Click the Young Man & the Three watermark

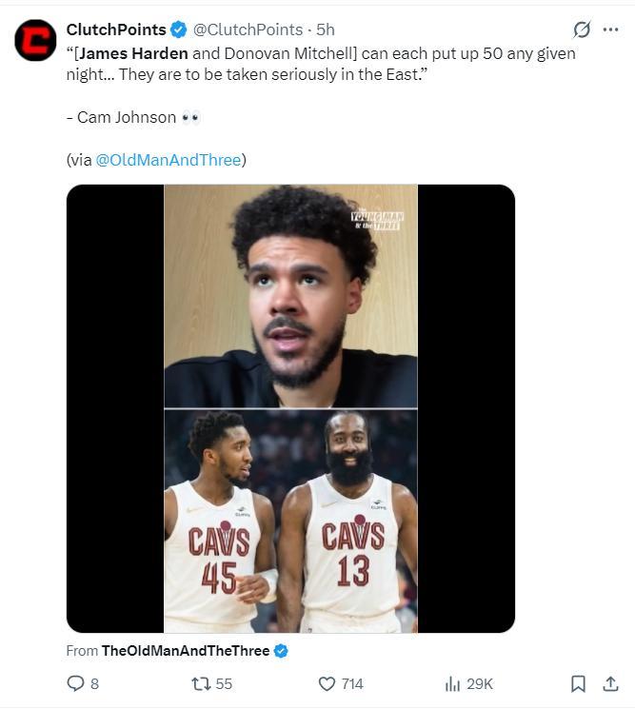coord(378,221)
